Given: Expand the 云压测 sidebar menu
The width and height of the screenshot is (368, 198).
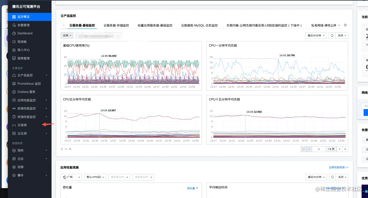Looking at the screenshot, I should [46, 133].
